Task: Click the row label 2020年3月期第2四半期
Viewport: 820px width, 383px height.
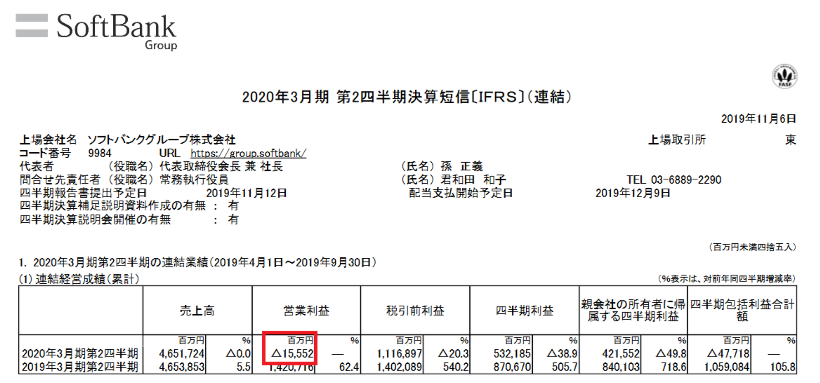Action: point(80,354)
